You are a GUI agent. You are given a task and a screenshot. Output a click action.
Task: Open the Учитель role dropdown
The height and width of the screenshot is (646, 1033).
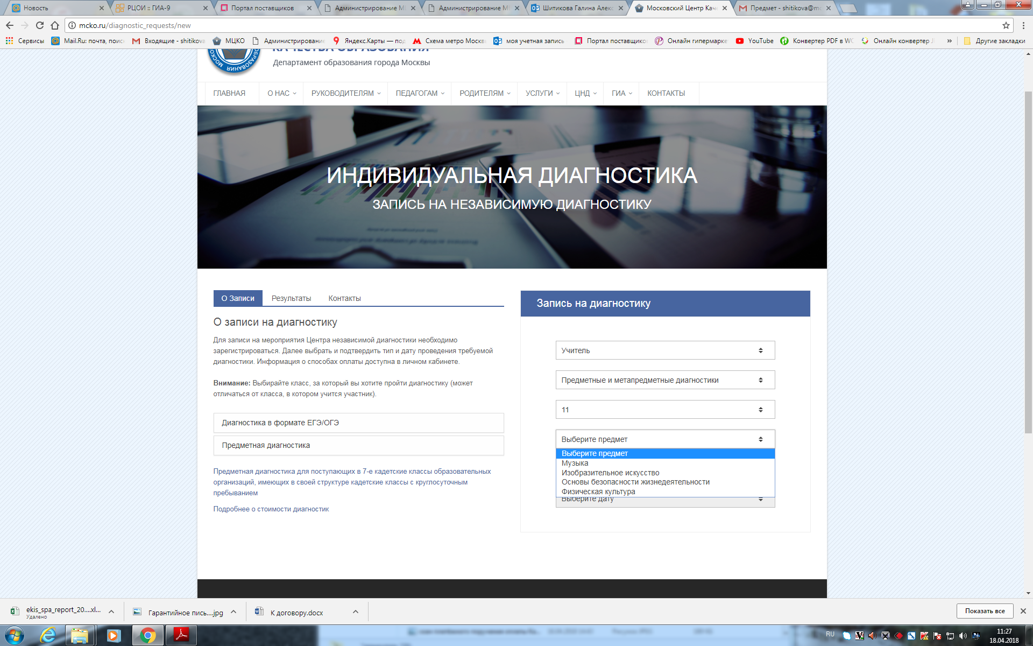tap(665, 350)
